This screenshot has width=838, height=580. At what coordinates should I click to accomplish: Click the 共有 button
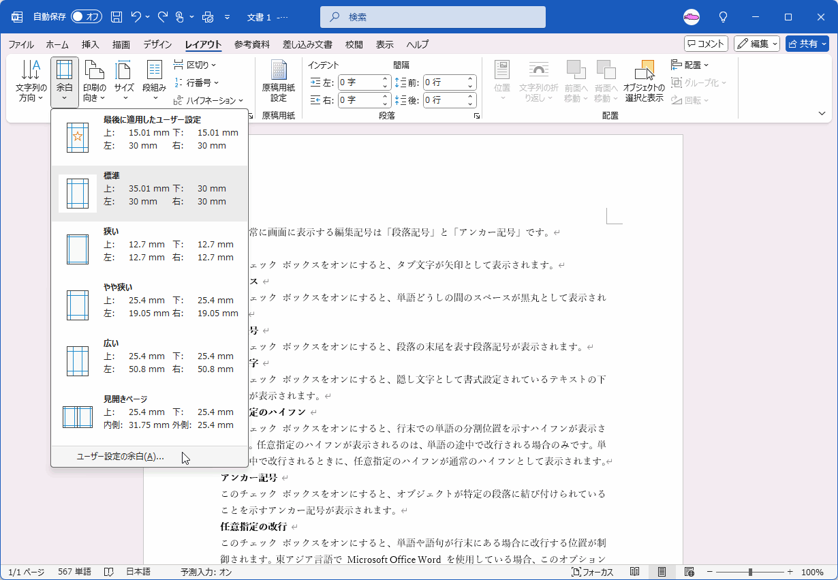pyautogui.click(x=807, y=43)
